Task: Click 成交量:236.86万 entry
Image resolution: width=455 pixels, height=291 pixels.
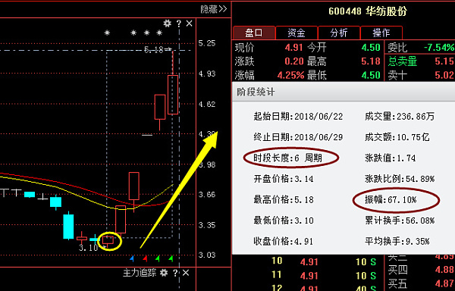Action: pos(400,117)
